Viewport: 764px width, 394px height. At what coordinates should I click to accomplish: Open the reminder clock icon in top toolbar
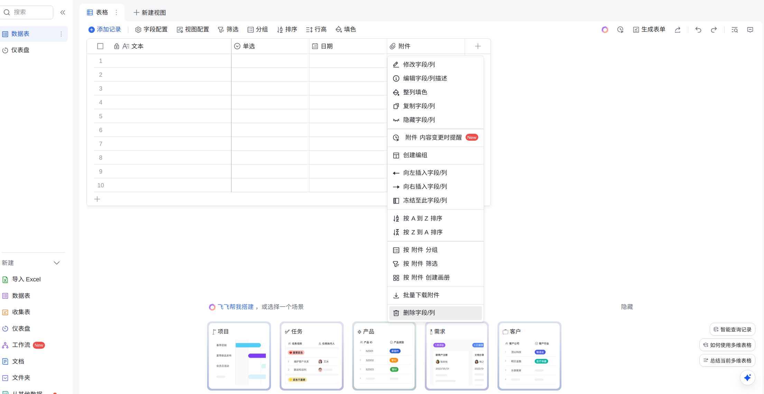pos(620,30)
